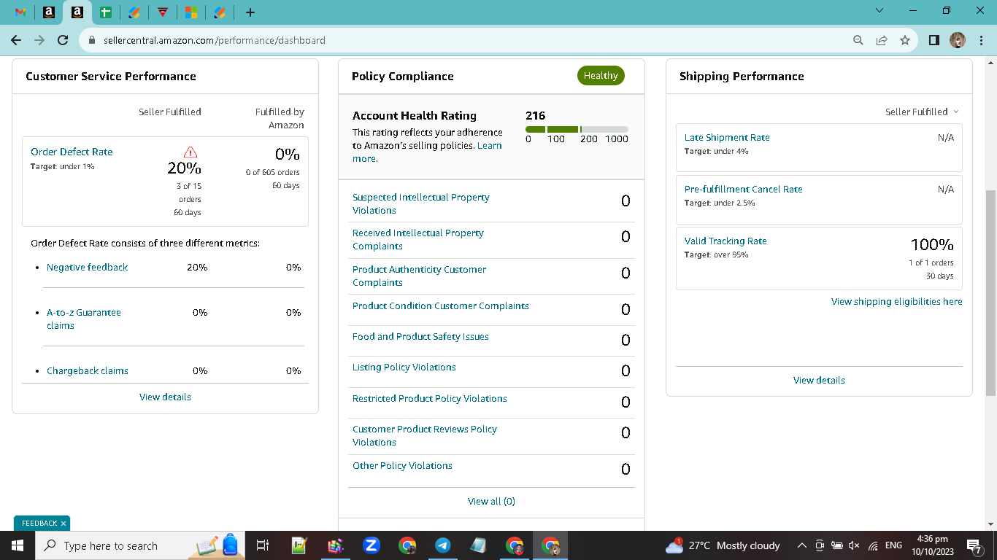Open Other Policy Violations

[x=402, y=465]
